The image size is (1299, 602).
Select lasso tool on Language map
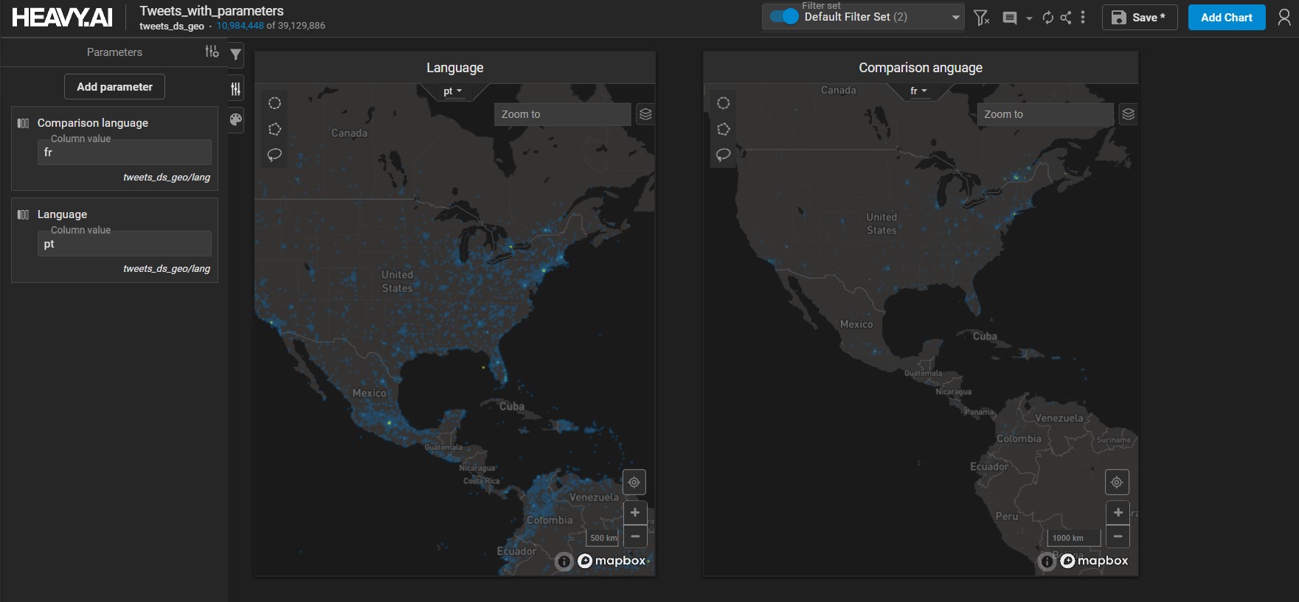(274, 155)
